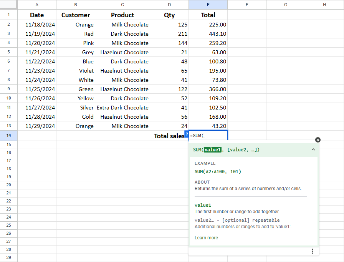This screenshot has height=262, width=344.
Task: Select column E header
Action: pyautogui.click(x=208, y=4)
